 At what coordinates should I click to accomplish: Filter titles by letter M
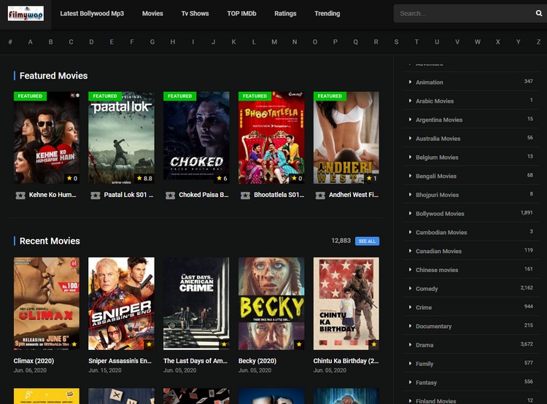coord(274,42)
